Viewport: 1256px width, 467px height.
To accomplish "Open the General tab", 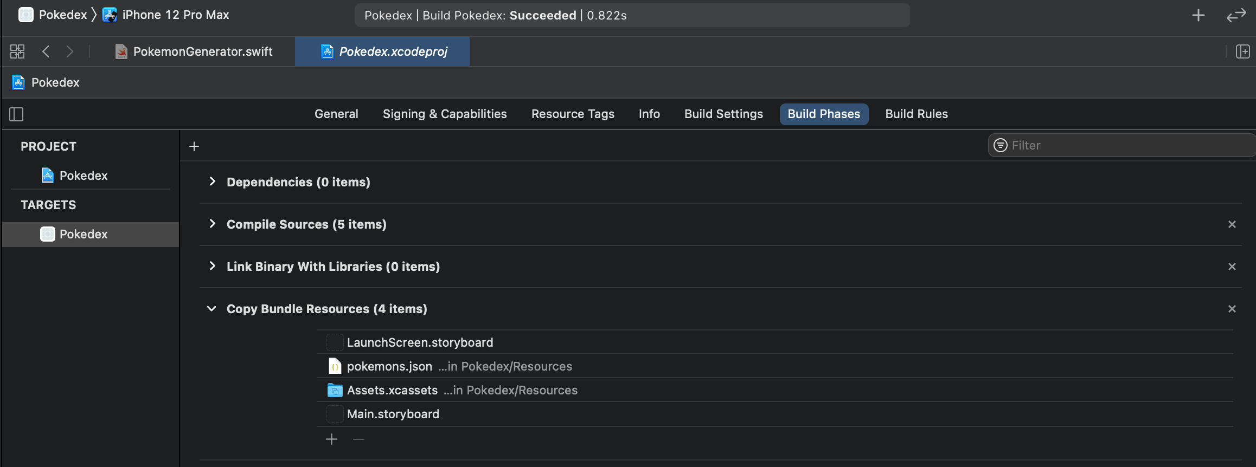I will pos(336,114).
